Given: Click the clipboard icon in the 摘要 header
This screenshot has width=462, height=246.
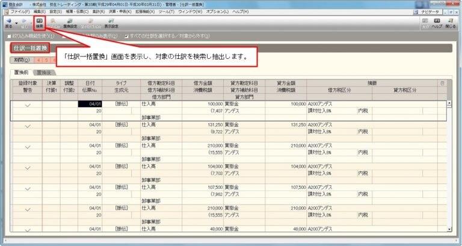Looking at the screenshot, I should 442,84.
